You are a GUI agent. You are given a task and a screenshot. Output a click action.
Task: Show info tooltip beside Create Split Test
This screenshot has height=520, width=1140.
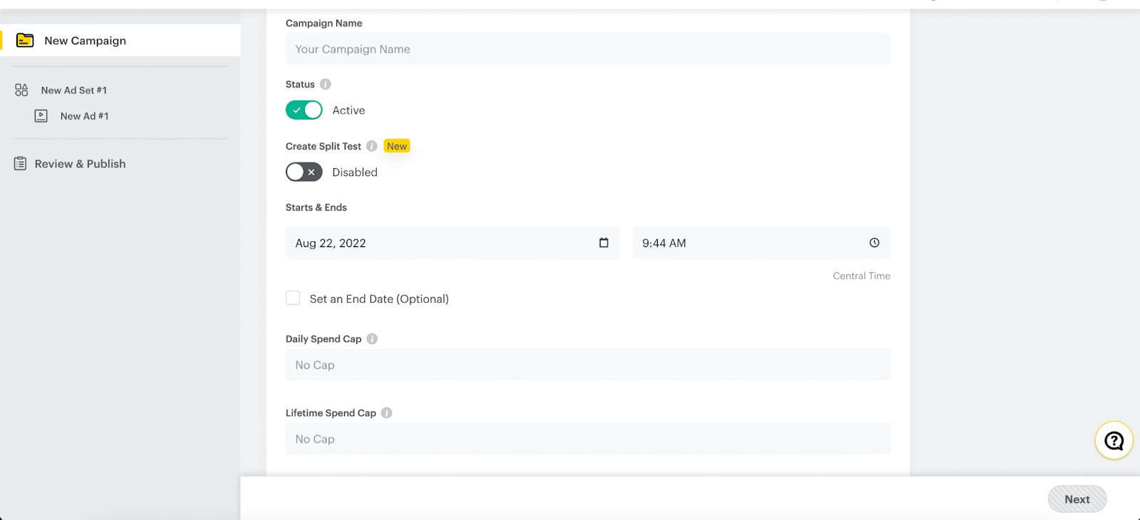[372, 146]
